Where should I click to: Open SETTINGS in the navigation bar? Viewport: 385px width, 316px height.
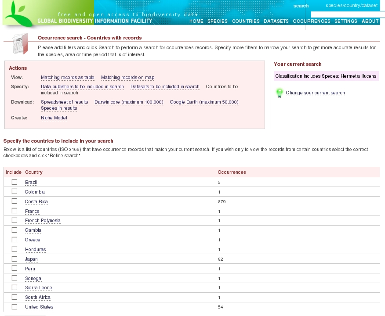click(346, 21)
